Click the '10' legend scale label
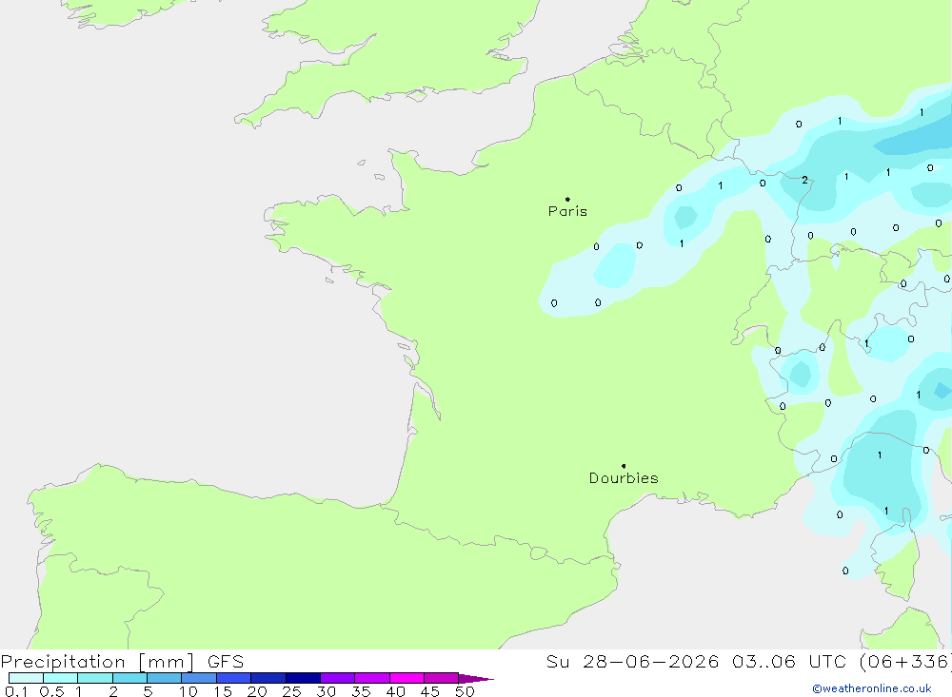The width and height of the screenshot is (952, 697). click(188, 691)
